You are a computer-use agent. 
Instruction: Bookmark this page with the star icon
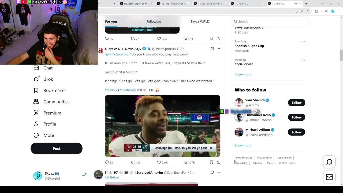(308, 11)
